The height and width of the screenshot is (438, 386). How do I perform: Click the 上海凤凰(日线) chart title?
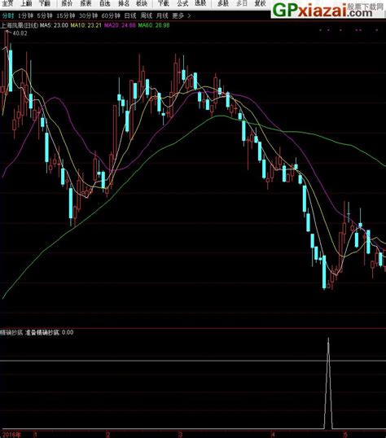[x=19, y=25]
